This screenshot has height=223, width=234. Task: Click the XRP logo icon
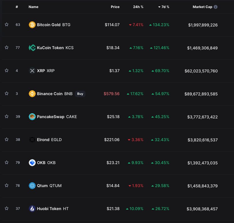32,71
